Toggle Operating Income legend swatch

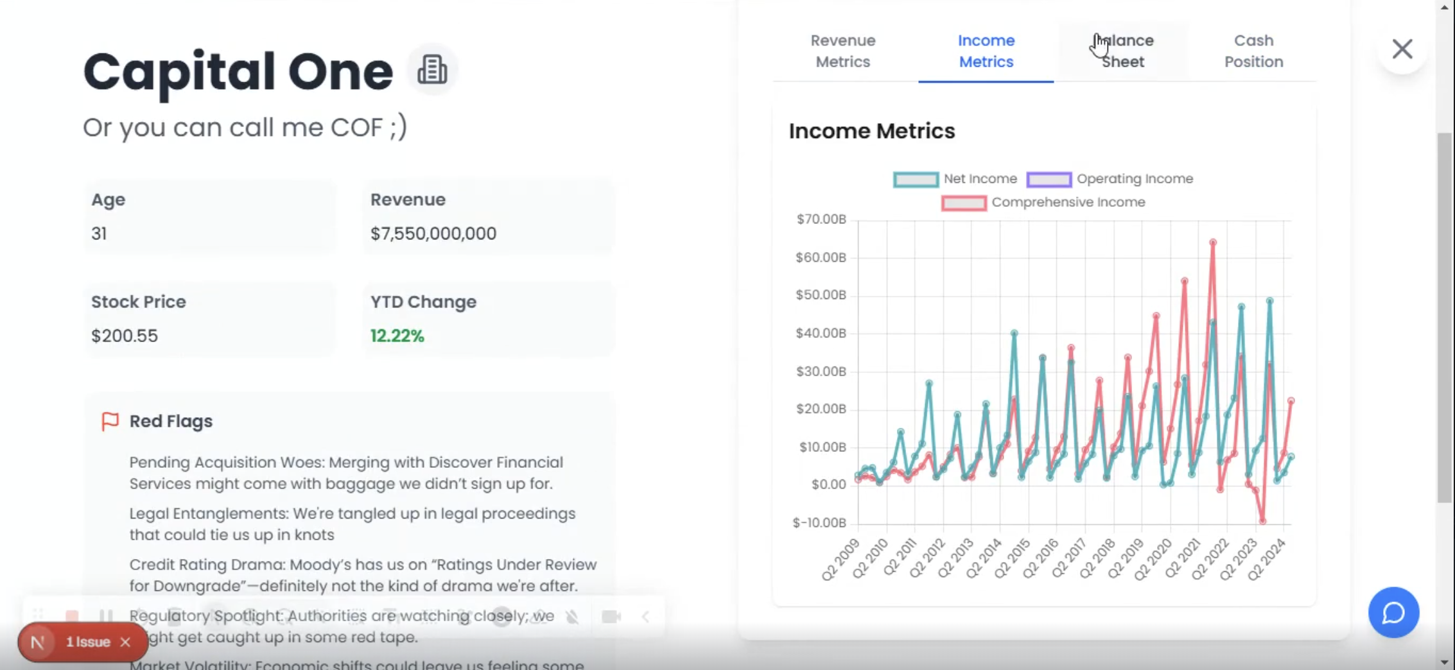[x=1049, y=179]
